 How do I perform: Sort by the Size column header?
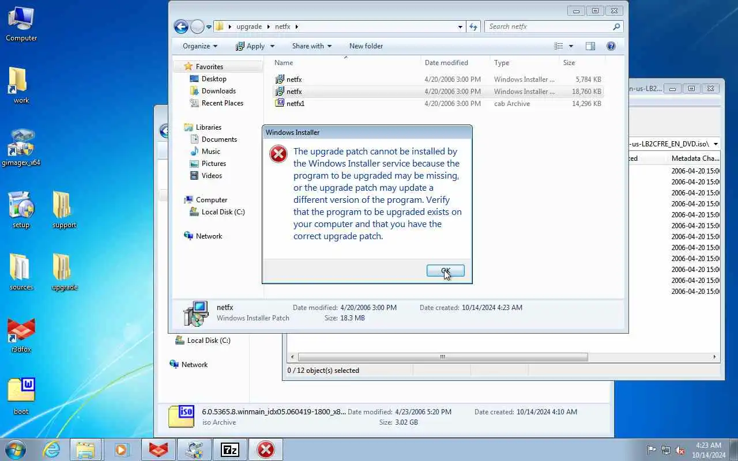[x=582, y=63]
